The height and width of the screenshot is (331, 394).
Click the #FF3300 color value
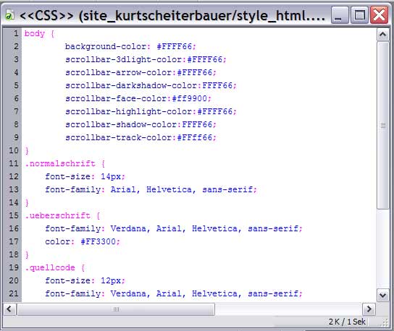pos(98,241)
